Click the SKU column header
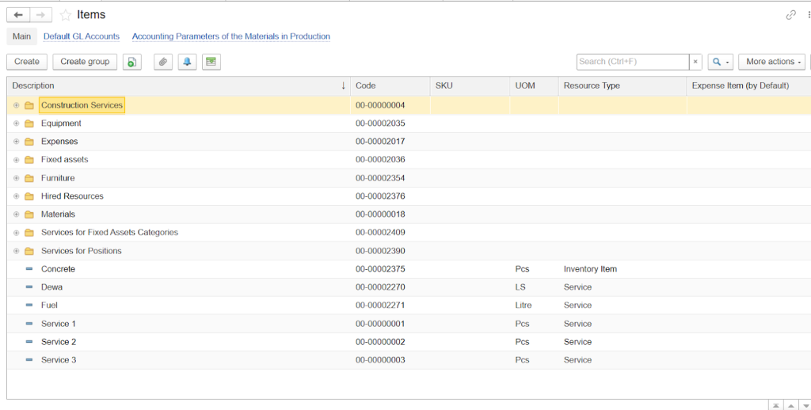The width and height of the screenshot is (811, 410). point(470,85)
